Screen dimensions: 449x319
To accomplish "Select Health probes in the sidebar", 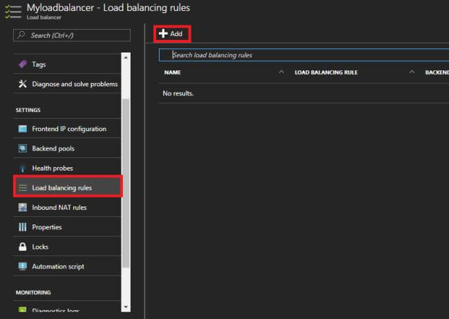I will click(x=67, y=168).
